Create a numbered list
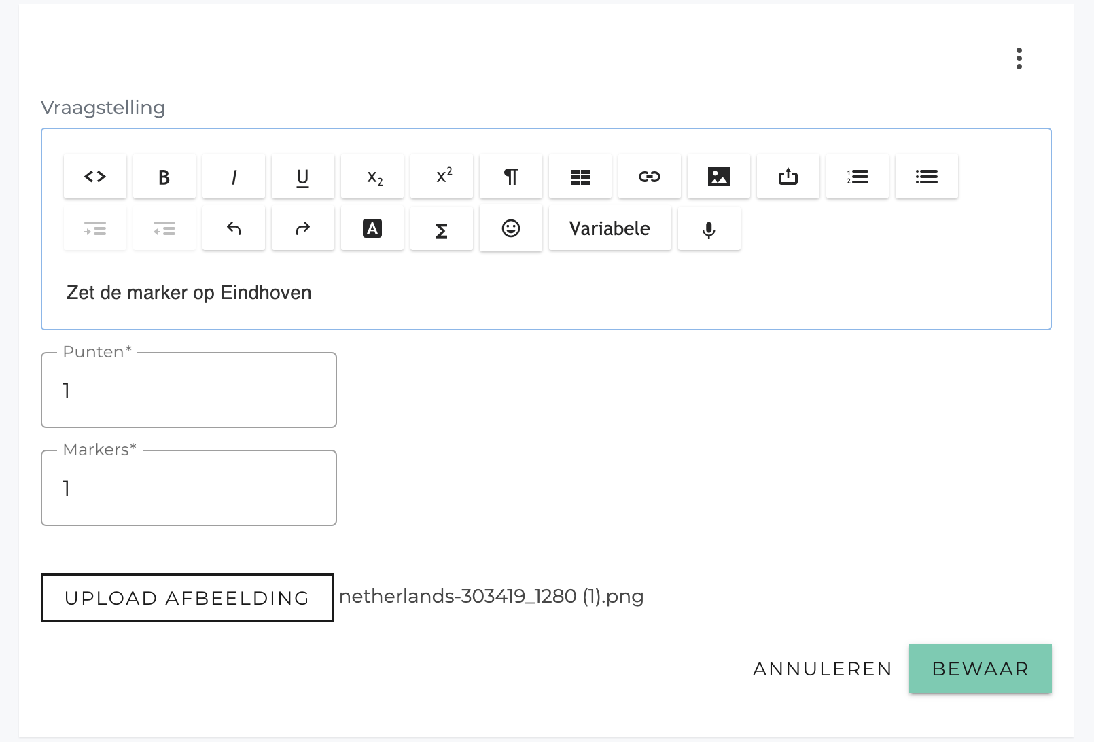1094x742 pixels. click(858, 177)
